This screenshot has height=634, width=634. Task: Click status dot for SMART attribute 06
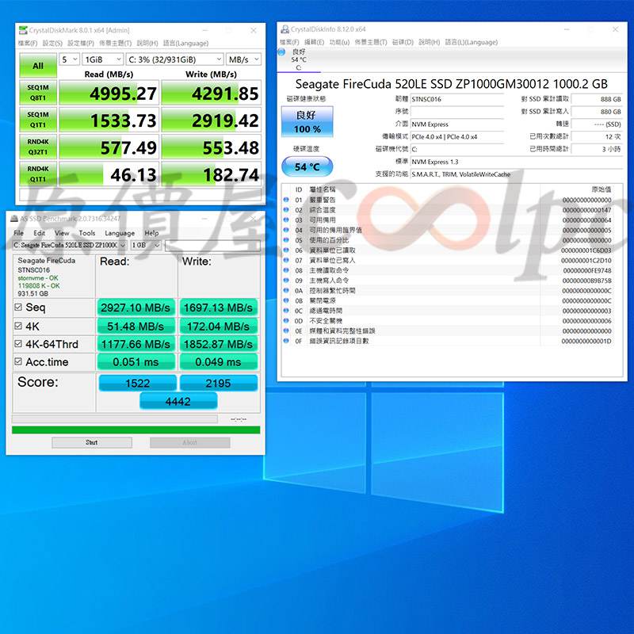click(286, 250)
